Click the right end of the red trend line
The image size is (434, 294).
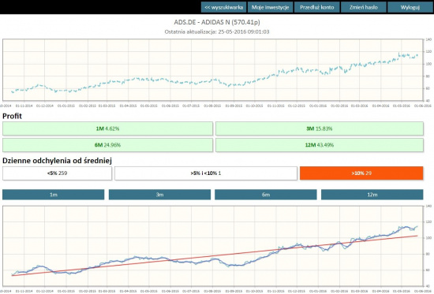(417, 236)
